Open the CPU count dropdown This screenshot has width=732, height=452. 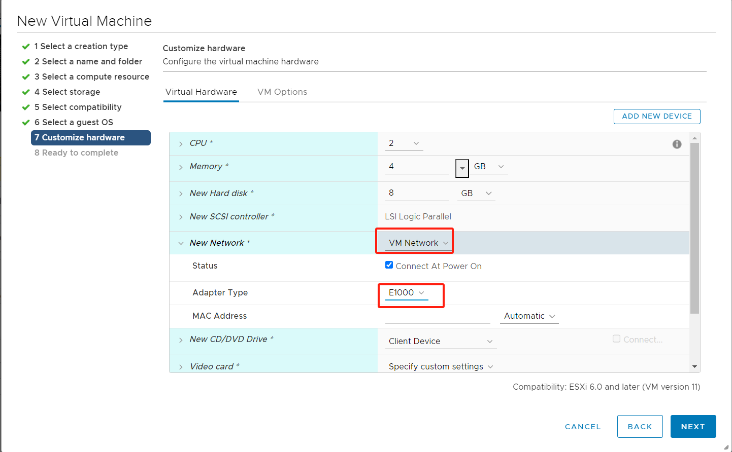(404, 143)
